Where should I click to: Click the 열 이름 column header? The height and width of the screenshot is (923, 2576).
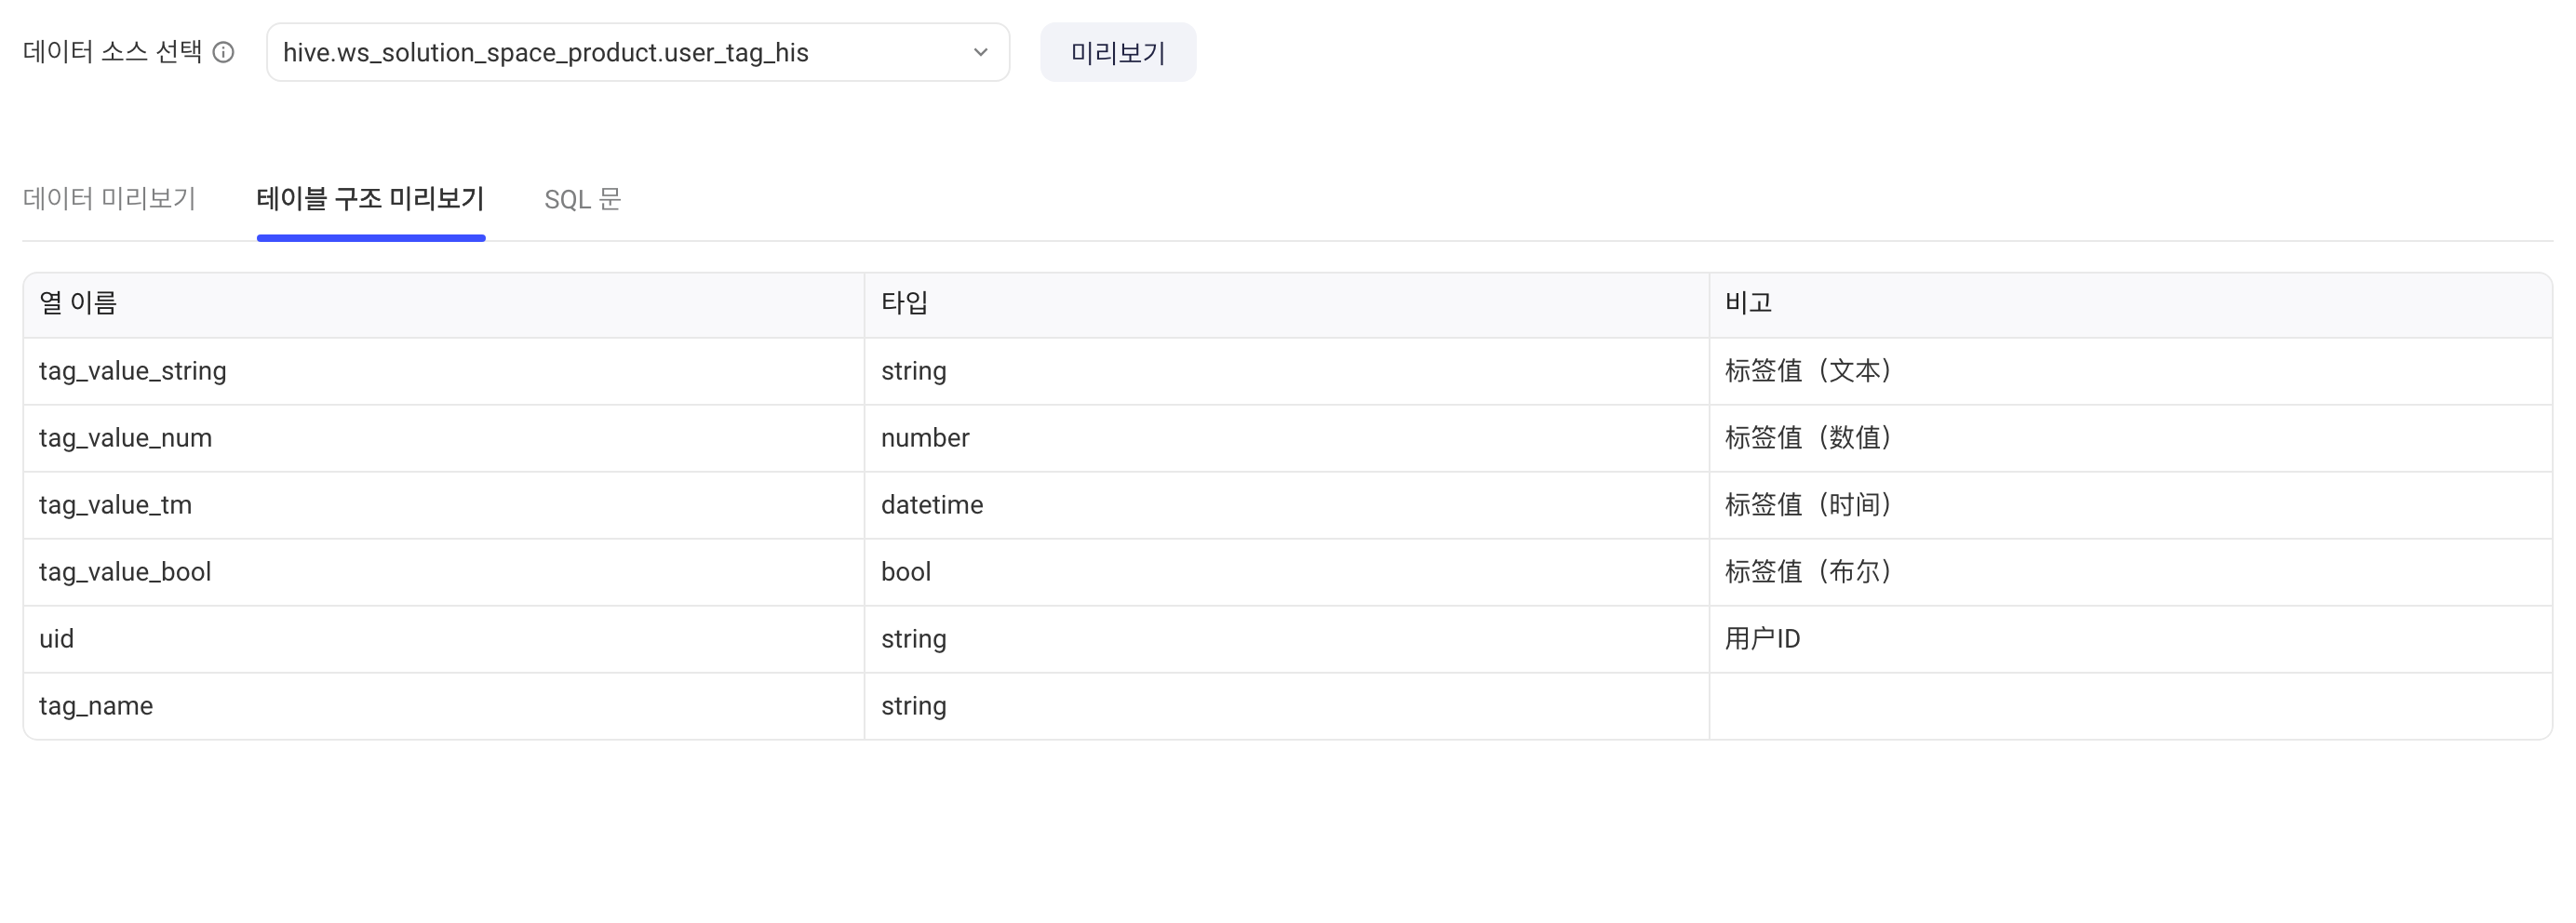click(443, 304)
